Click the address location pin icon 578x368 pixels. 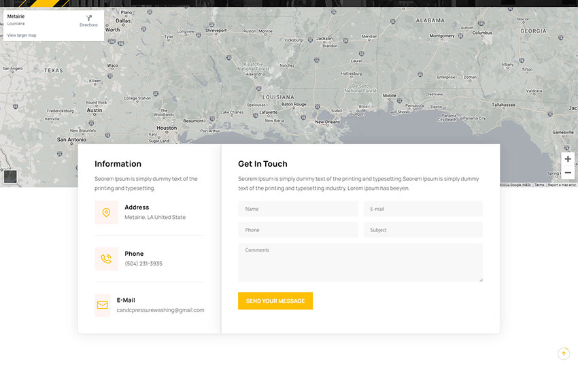click(106, 213)
